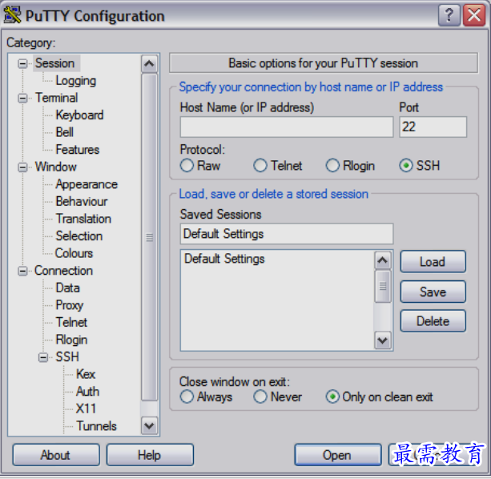Collapse the Session tree node
This screenshot has height=479, width=491.
click(x=22, y=63)
